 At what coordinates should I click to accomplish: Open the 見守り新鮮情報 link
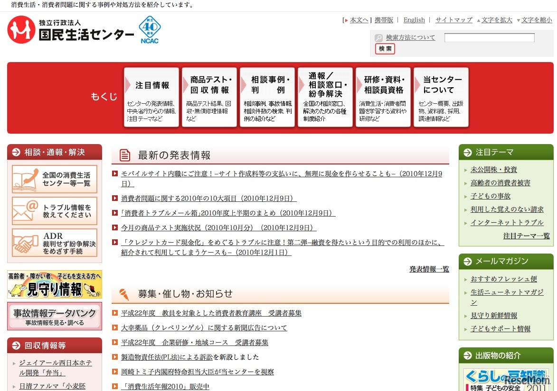click(x=494, y=316)
